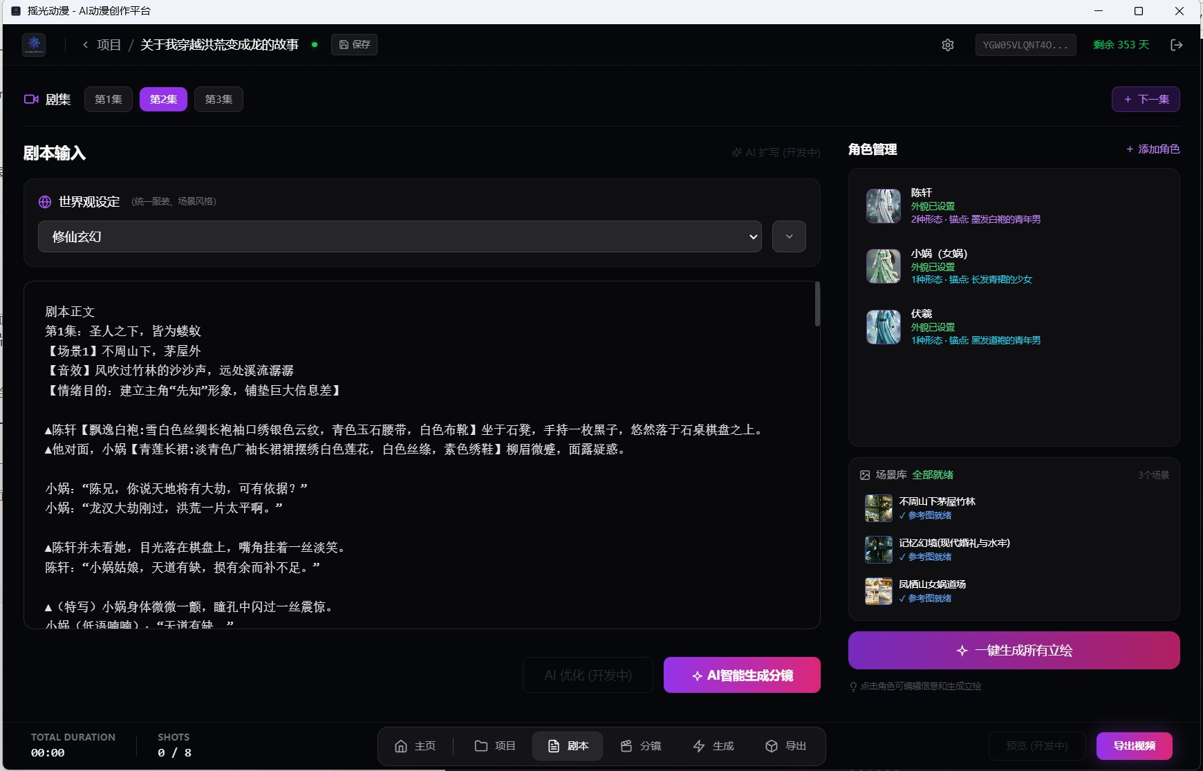Open the 修仙玄幻 worldview dropdown

(x=400, y=236)
